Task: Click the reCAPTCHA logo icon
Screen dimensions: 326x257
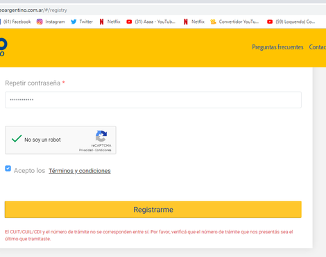Action: pos(101,136)
